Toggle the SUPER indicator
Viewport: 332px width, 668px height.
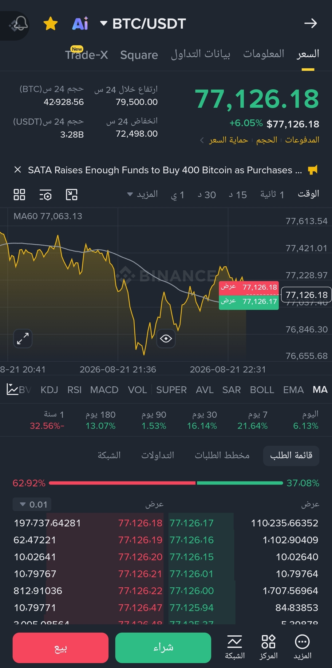tap(171, 390)
